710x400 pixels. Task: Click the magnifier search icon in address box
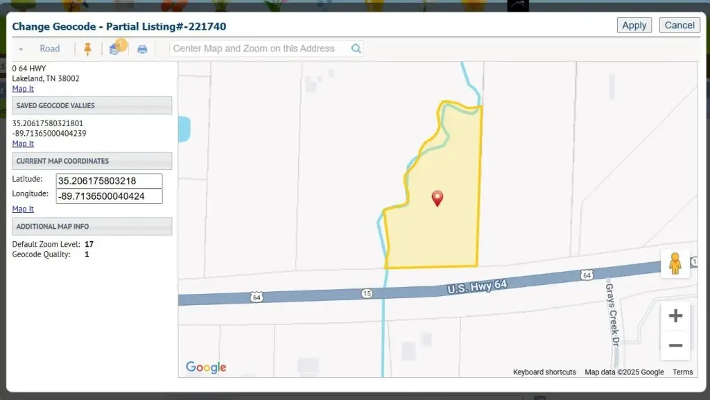356,49
